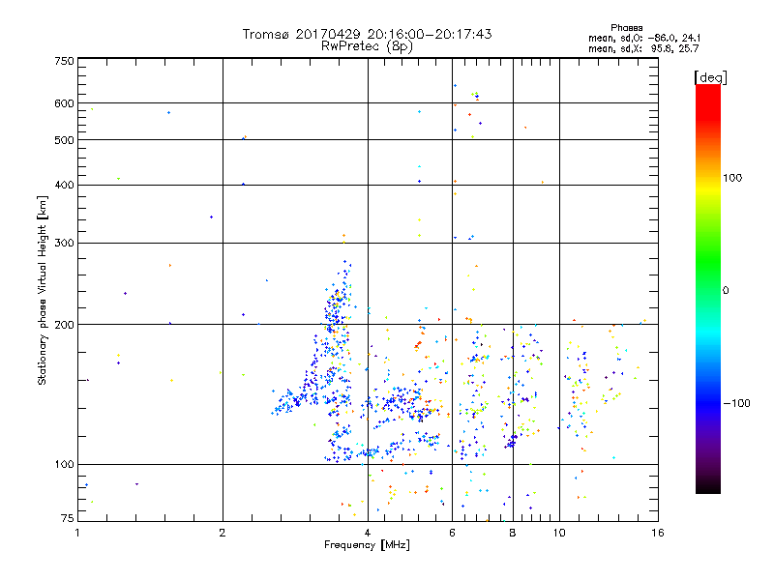Click the 'Frequency [MHz]' axis label
This screenshot has height=580, width=774.
tap(367, 545)
